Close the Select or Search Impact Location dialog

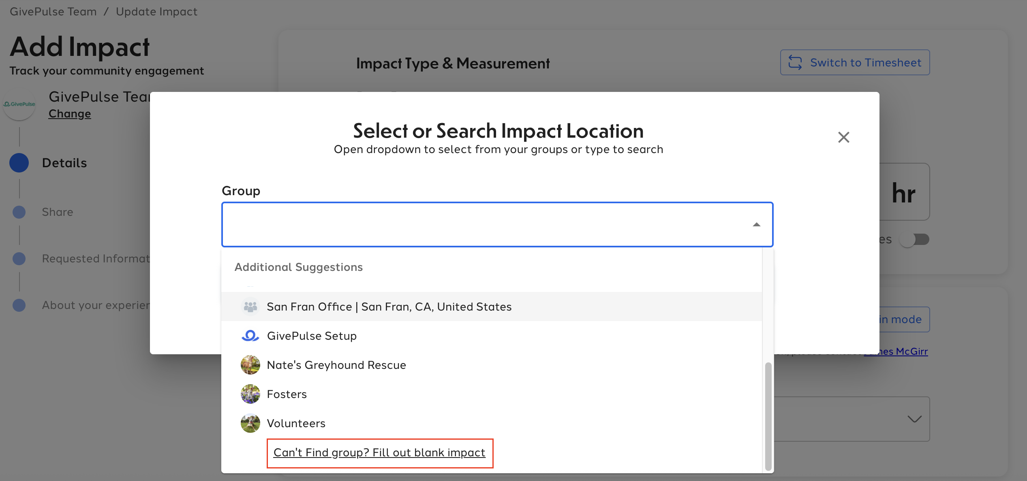tap(843, 137)
